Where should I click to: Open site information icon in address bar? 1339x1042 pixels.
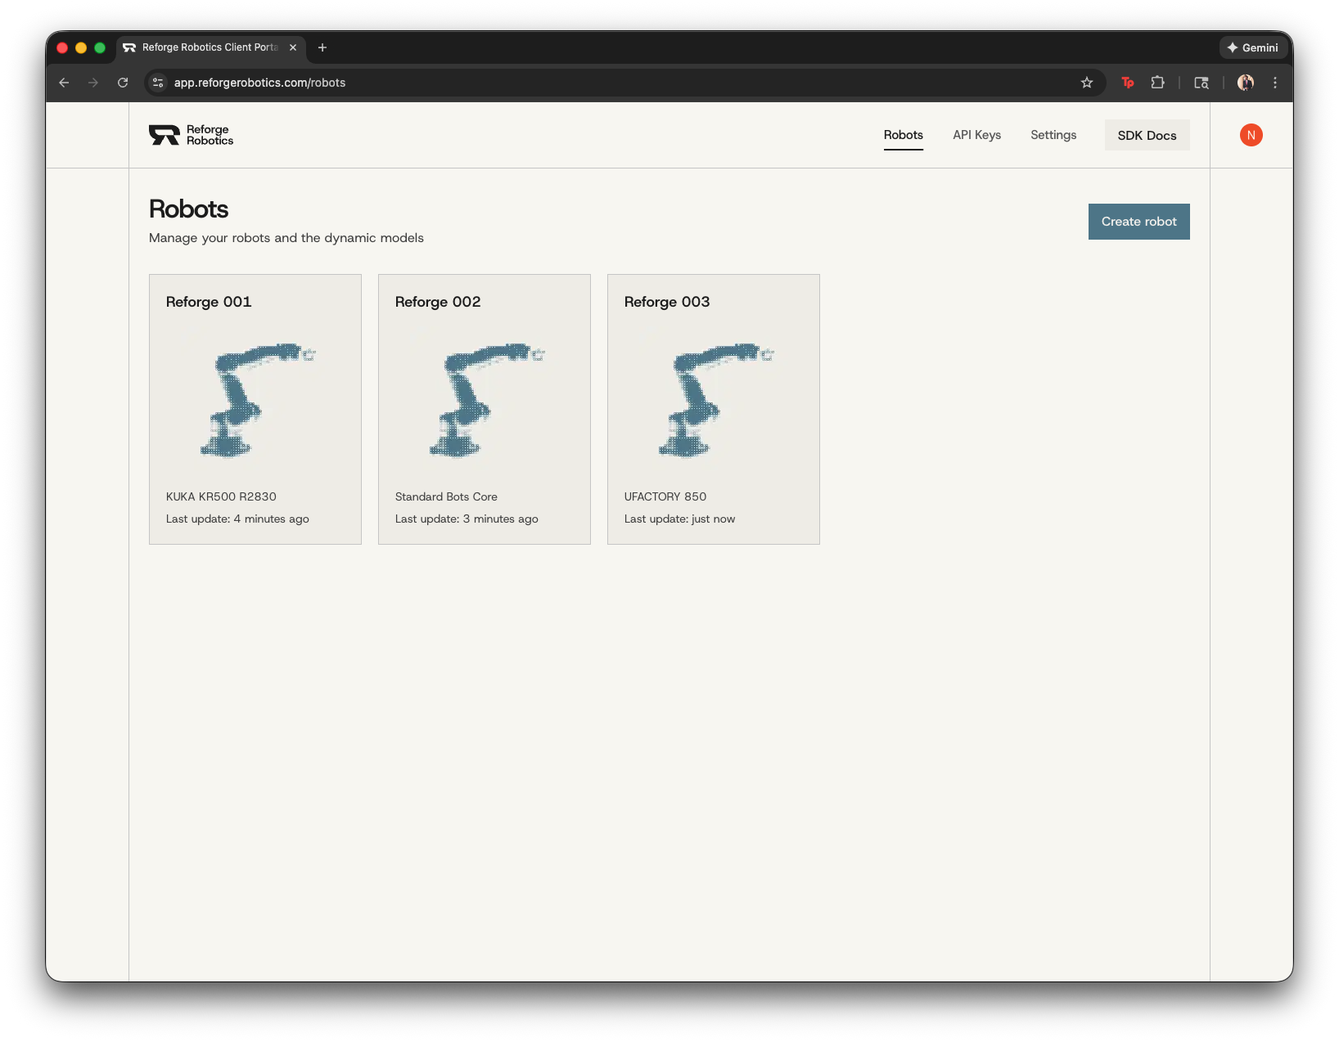click(159, 83)
